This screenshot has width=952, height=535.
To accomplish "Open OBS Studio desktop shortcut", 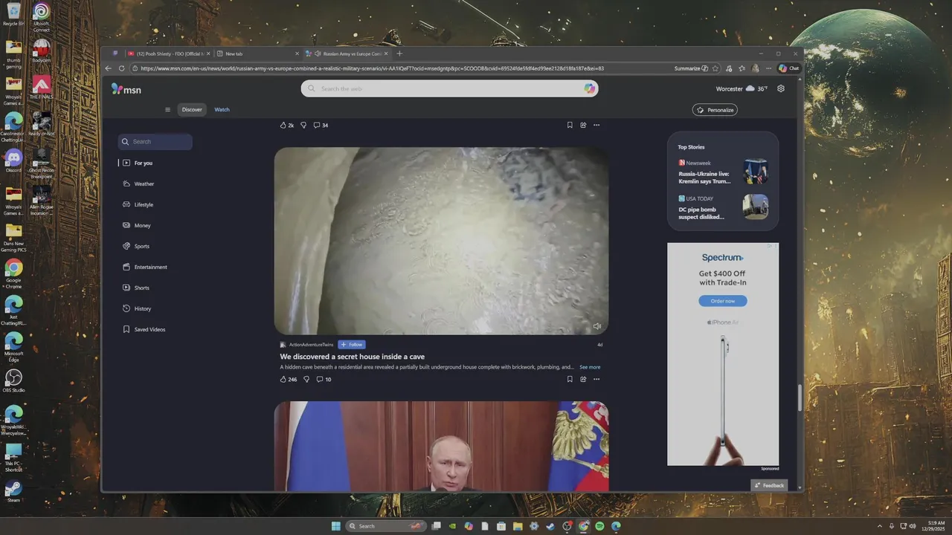I will [13, 380].
